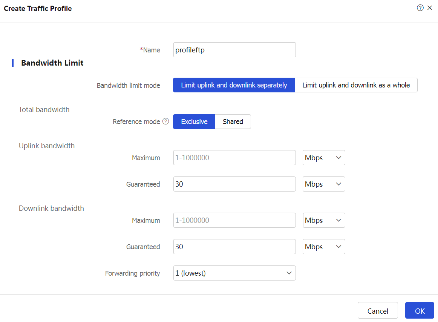Viewport: 438px width, 322px height.
Task: Select Limit uplink and downlink as a whole
Action: pyautogui.click(x=356, y=85)
